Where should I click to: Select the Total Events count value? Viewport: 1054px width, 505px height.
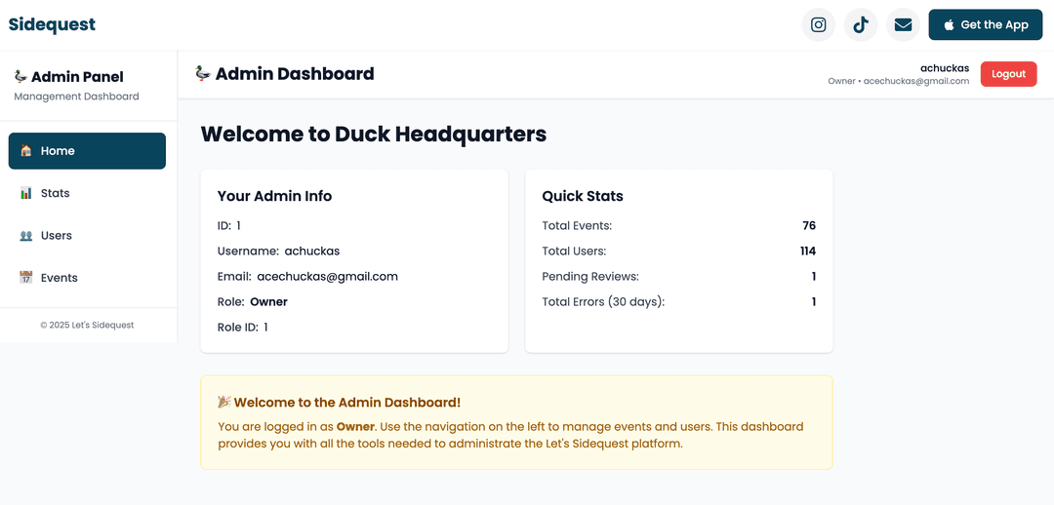click(x=808, y=226)
